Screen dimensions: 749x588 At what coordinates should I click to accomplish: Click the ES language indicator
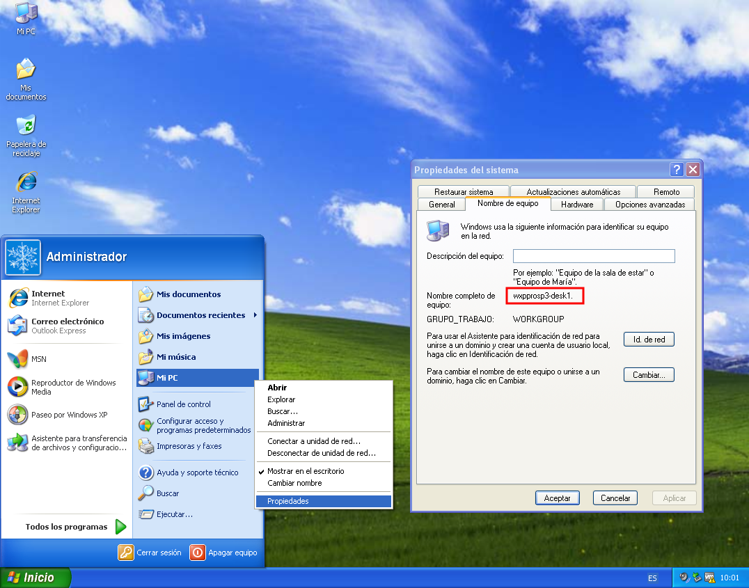[652, 578]
